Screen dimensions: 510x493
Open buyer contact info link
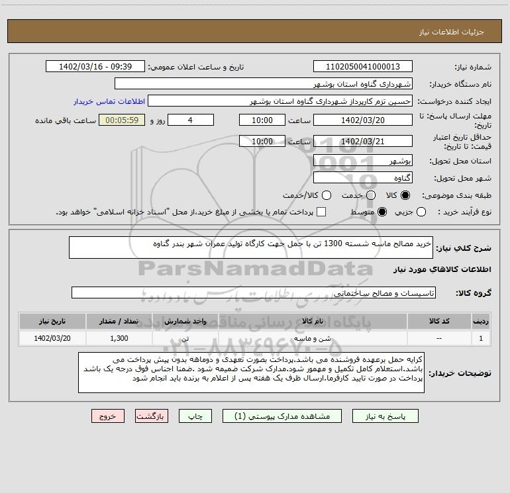[x=109, y=101]
